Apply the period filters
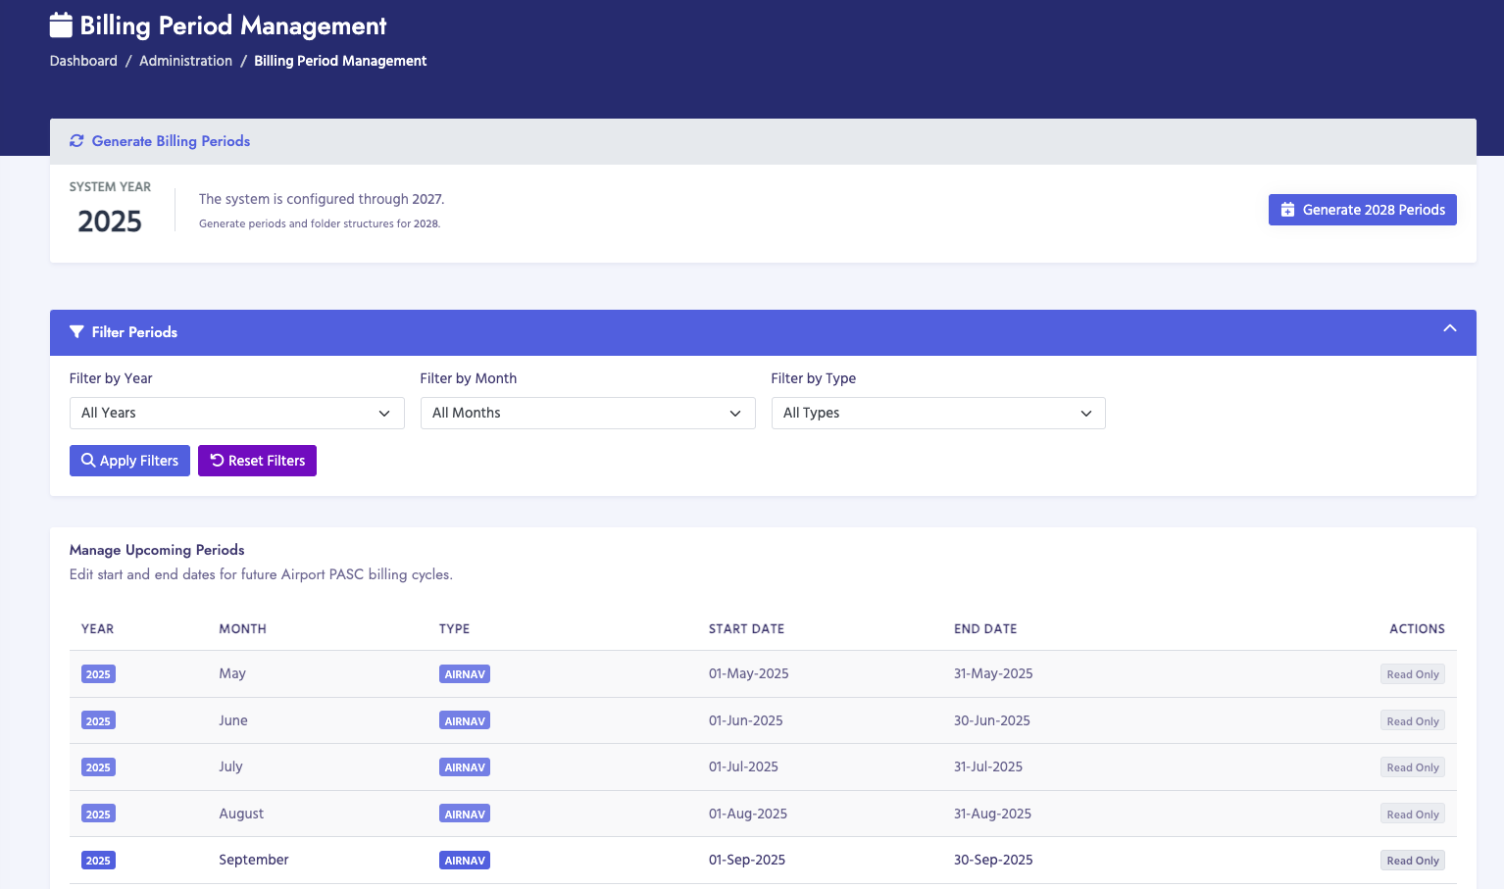The width and height of the screenshot is (1504, 889). (x=129, y=461)
